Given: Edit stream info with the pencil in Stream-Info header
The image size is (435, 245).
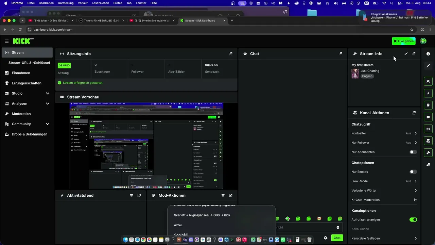Looking at the screenshot, I should point(406,54).
